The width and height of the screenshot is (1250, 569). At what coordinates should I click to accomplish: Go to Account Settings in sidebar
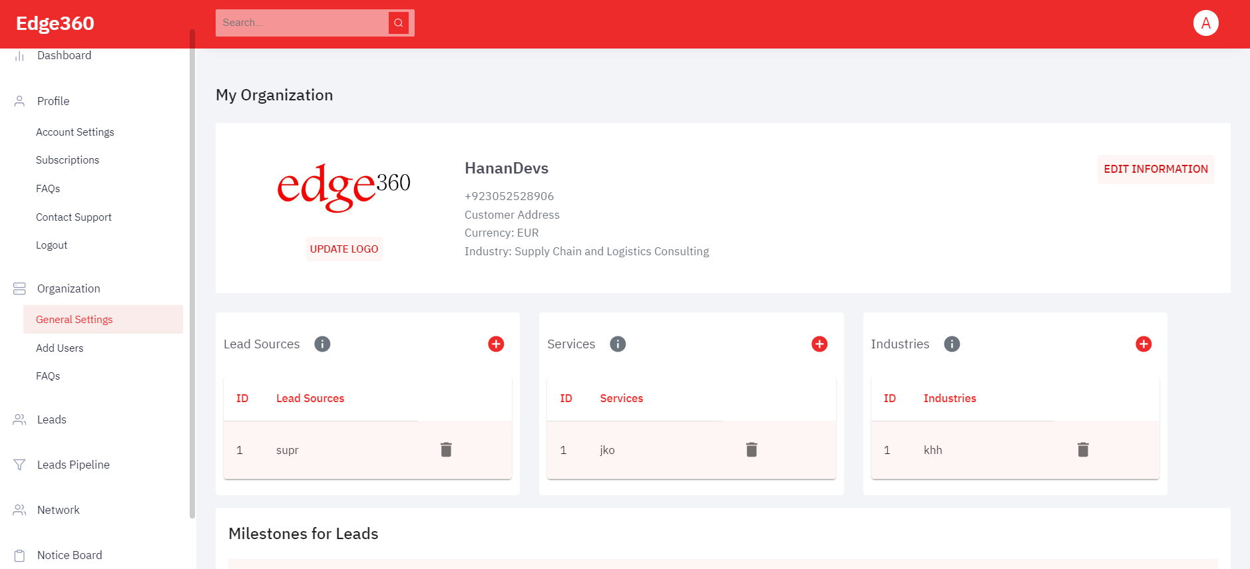[75, 132]
